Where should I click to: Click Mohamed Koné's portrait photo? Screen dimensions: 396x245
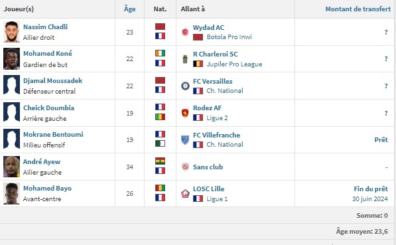(x=12, y=58)
